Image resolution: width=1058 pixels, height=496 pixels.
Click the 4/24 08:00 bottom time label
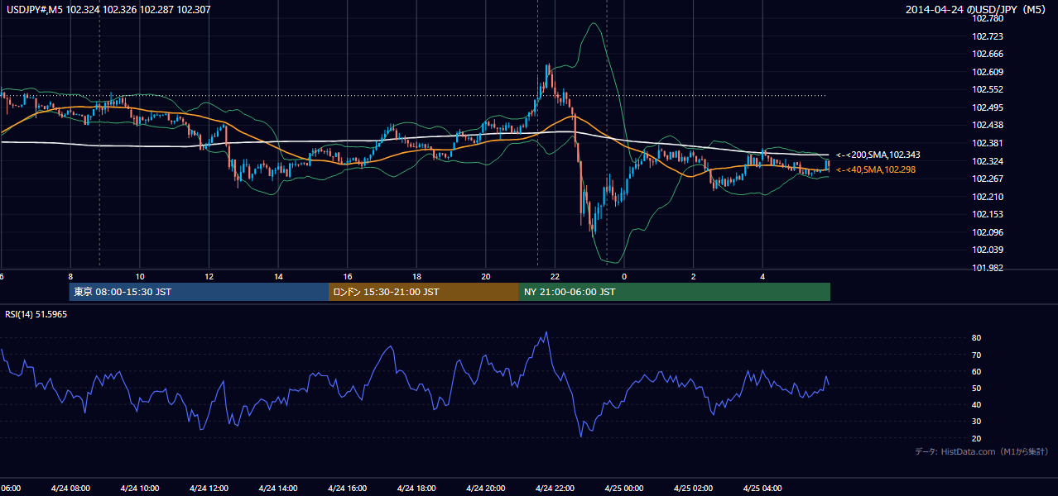[70, 488]
